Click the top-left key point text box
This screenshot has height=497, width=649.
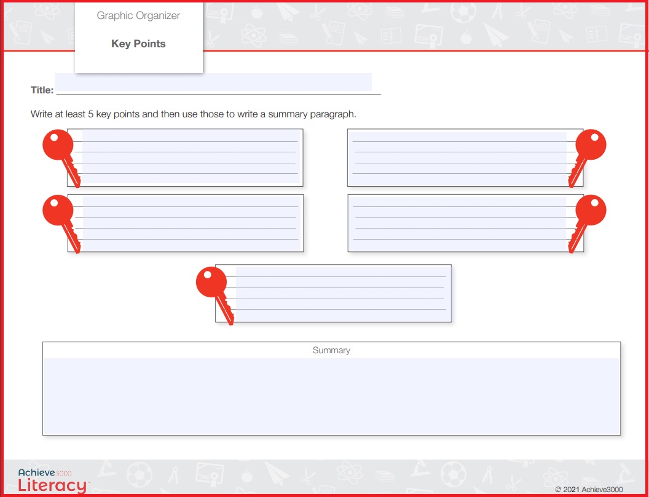[x=191, y=157]
